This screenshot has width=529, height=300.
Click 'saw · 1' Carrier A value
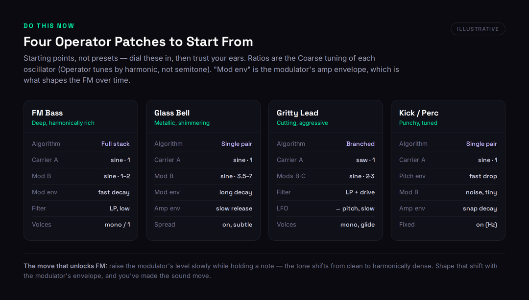coord(365,160)
